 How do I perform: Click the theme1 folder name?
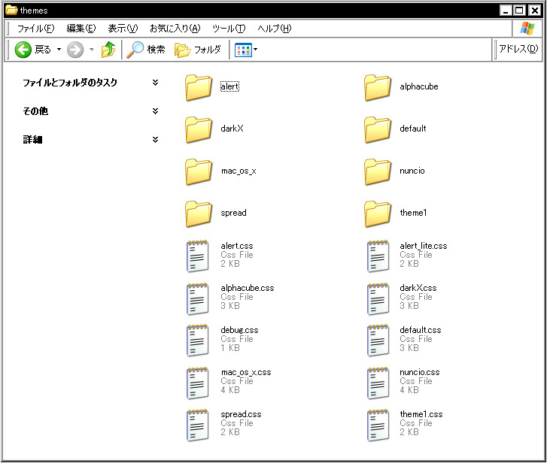413,213
